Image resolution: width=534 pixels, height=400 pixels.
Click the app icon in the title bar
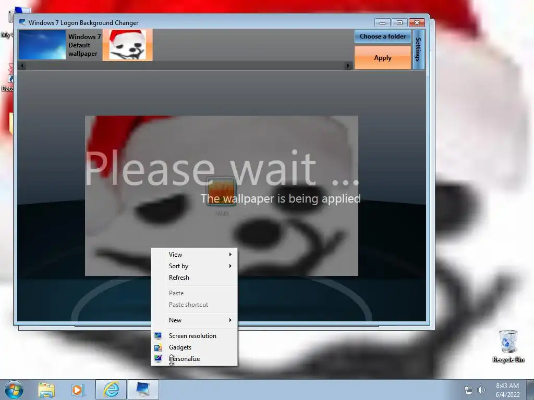(x=22, y=22)
